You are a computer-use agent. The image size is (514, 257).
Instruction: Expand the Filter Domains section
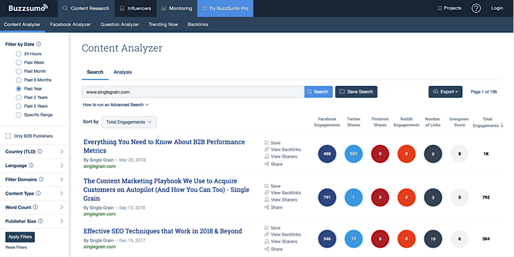(62, 179)
